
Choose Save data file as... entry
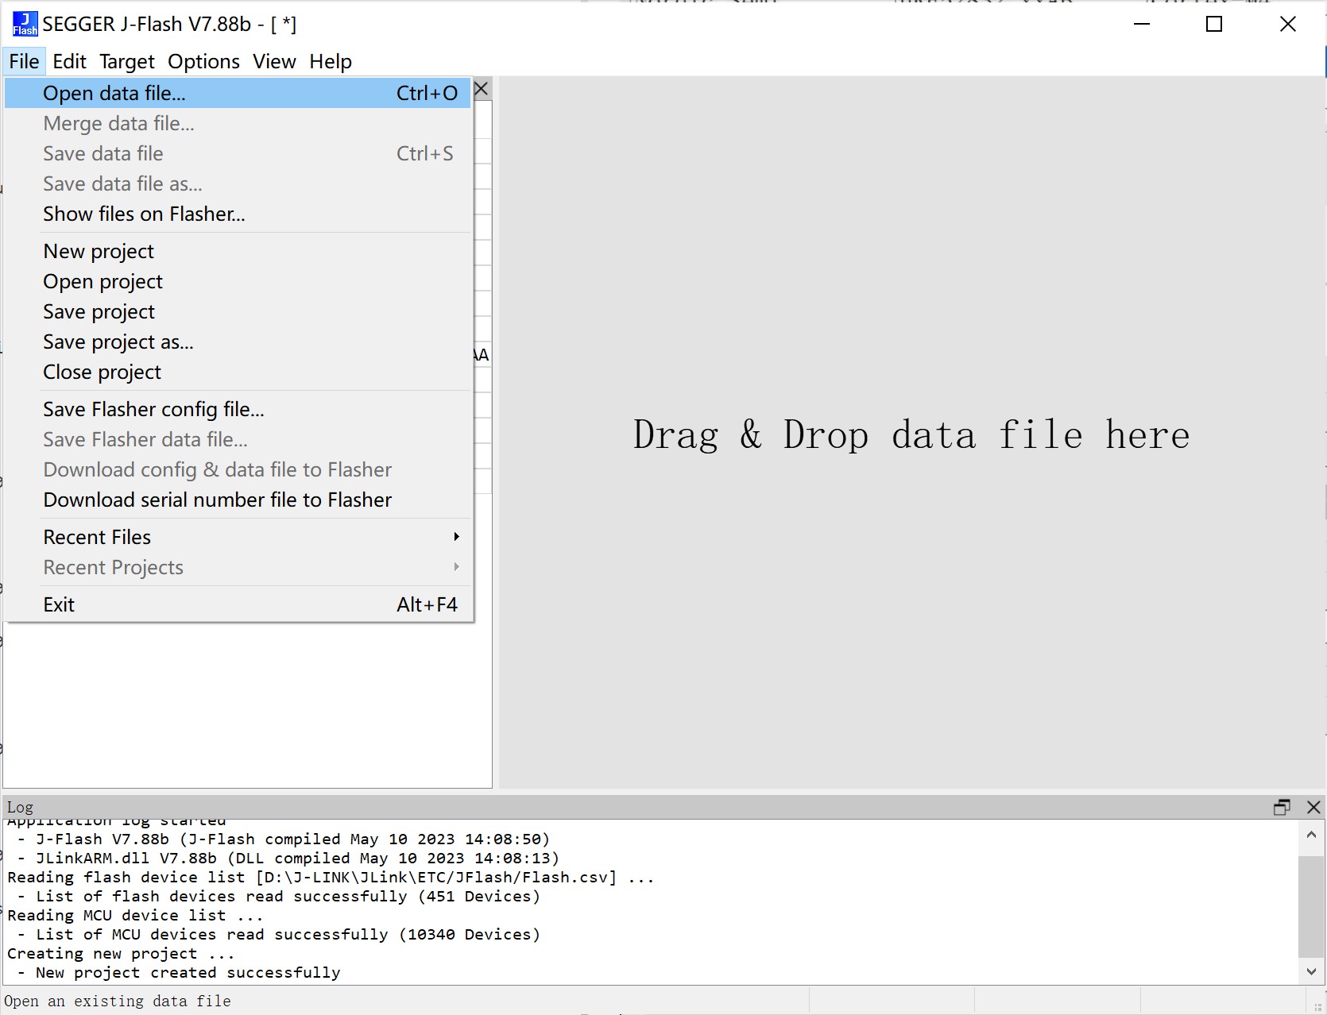pyautogui.click(x=238, y=183)
